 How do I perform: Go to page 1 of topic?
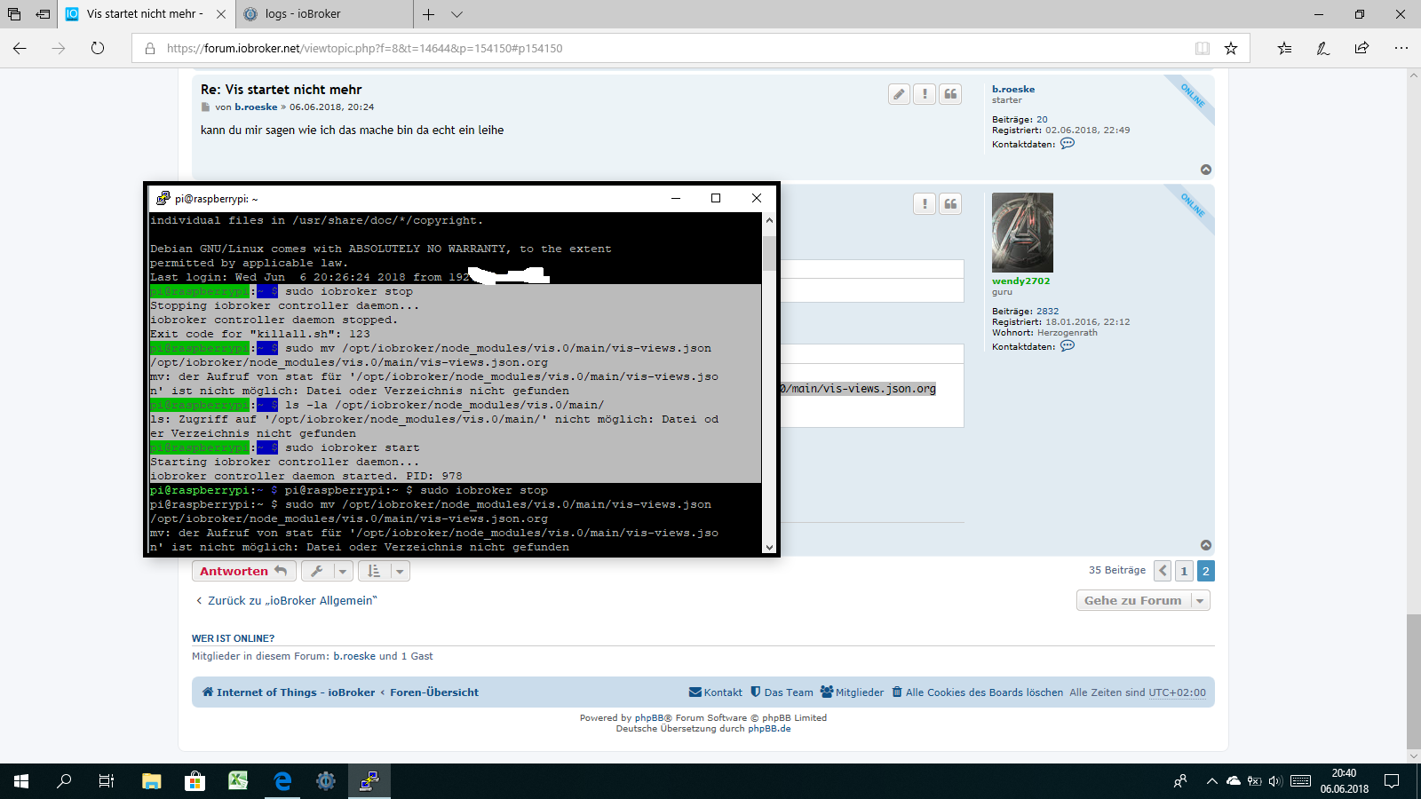[x=1184, y=571]
